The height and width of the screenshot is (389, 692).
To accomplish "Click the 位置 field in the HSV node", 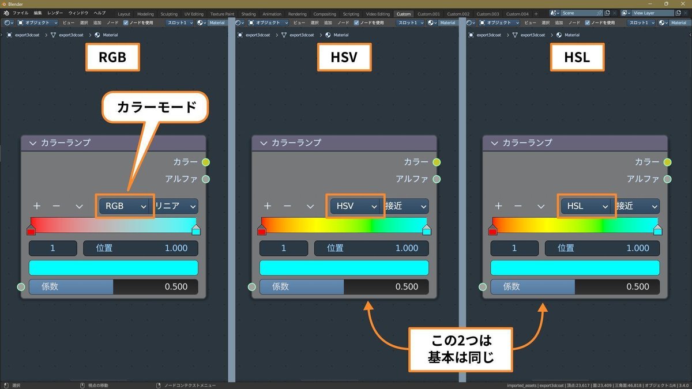I will [x=371, y=248].
